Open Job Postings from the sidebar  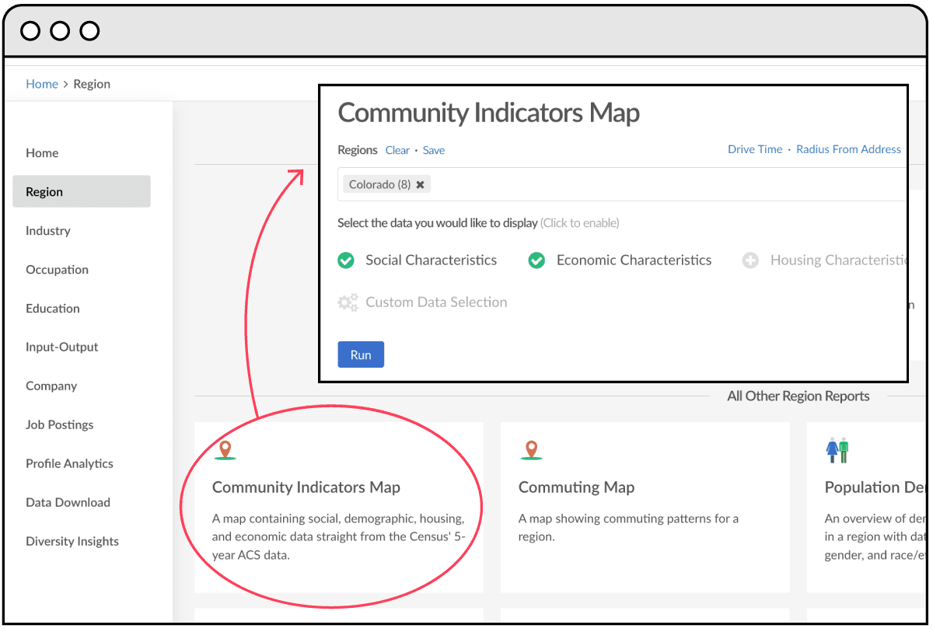click(59, 424)
